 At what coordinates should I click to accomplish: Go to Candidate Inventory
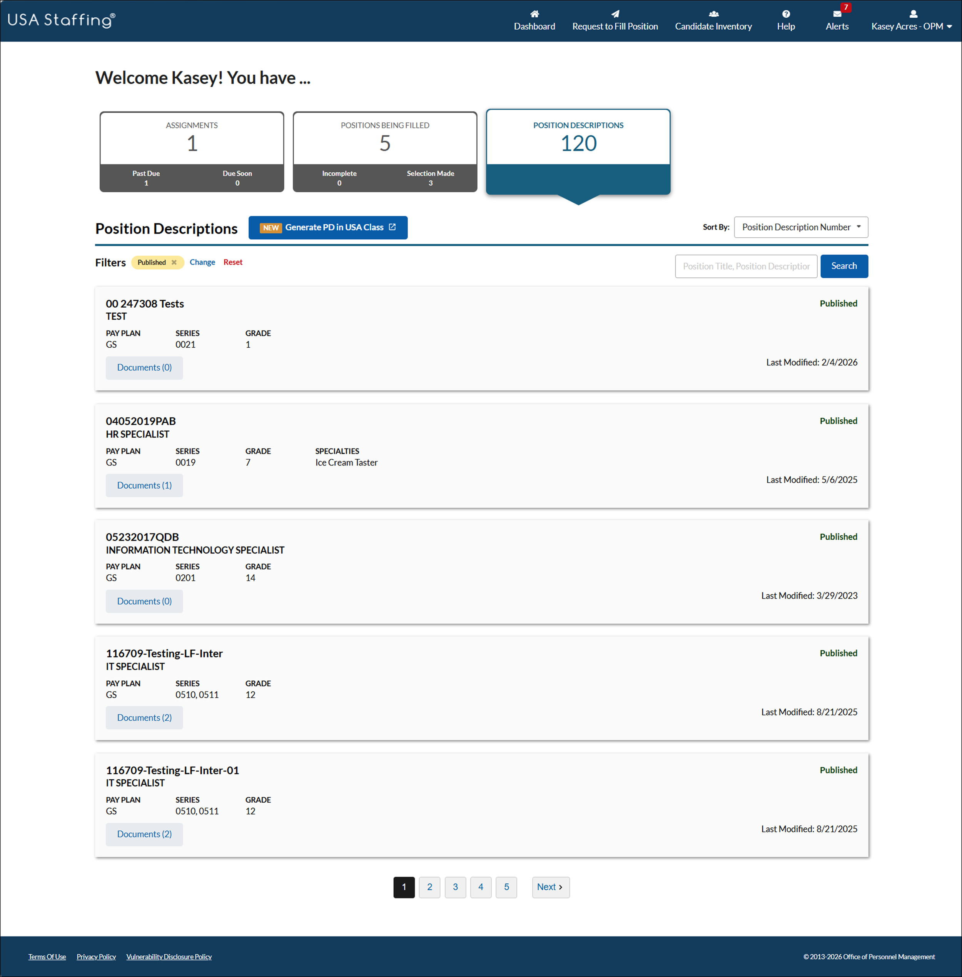tap(713, 21)
